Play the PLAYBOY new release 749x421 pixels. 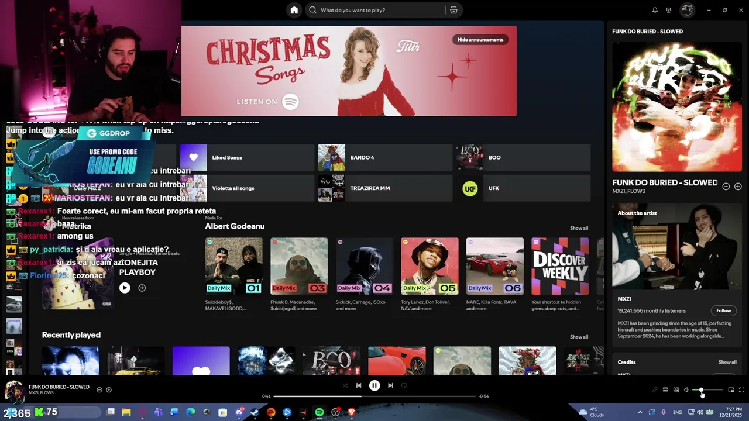[x=125, y=288]
